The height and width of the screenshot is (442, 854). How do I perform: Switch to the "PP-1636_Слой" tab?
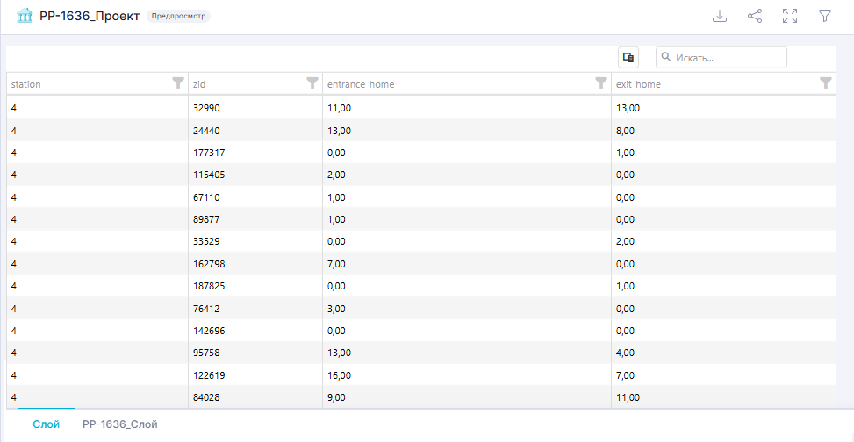pyautogui.click(x=119, y=424)
